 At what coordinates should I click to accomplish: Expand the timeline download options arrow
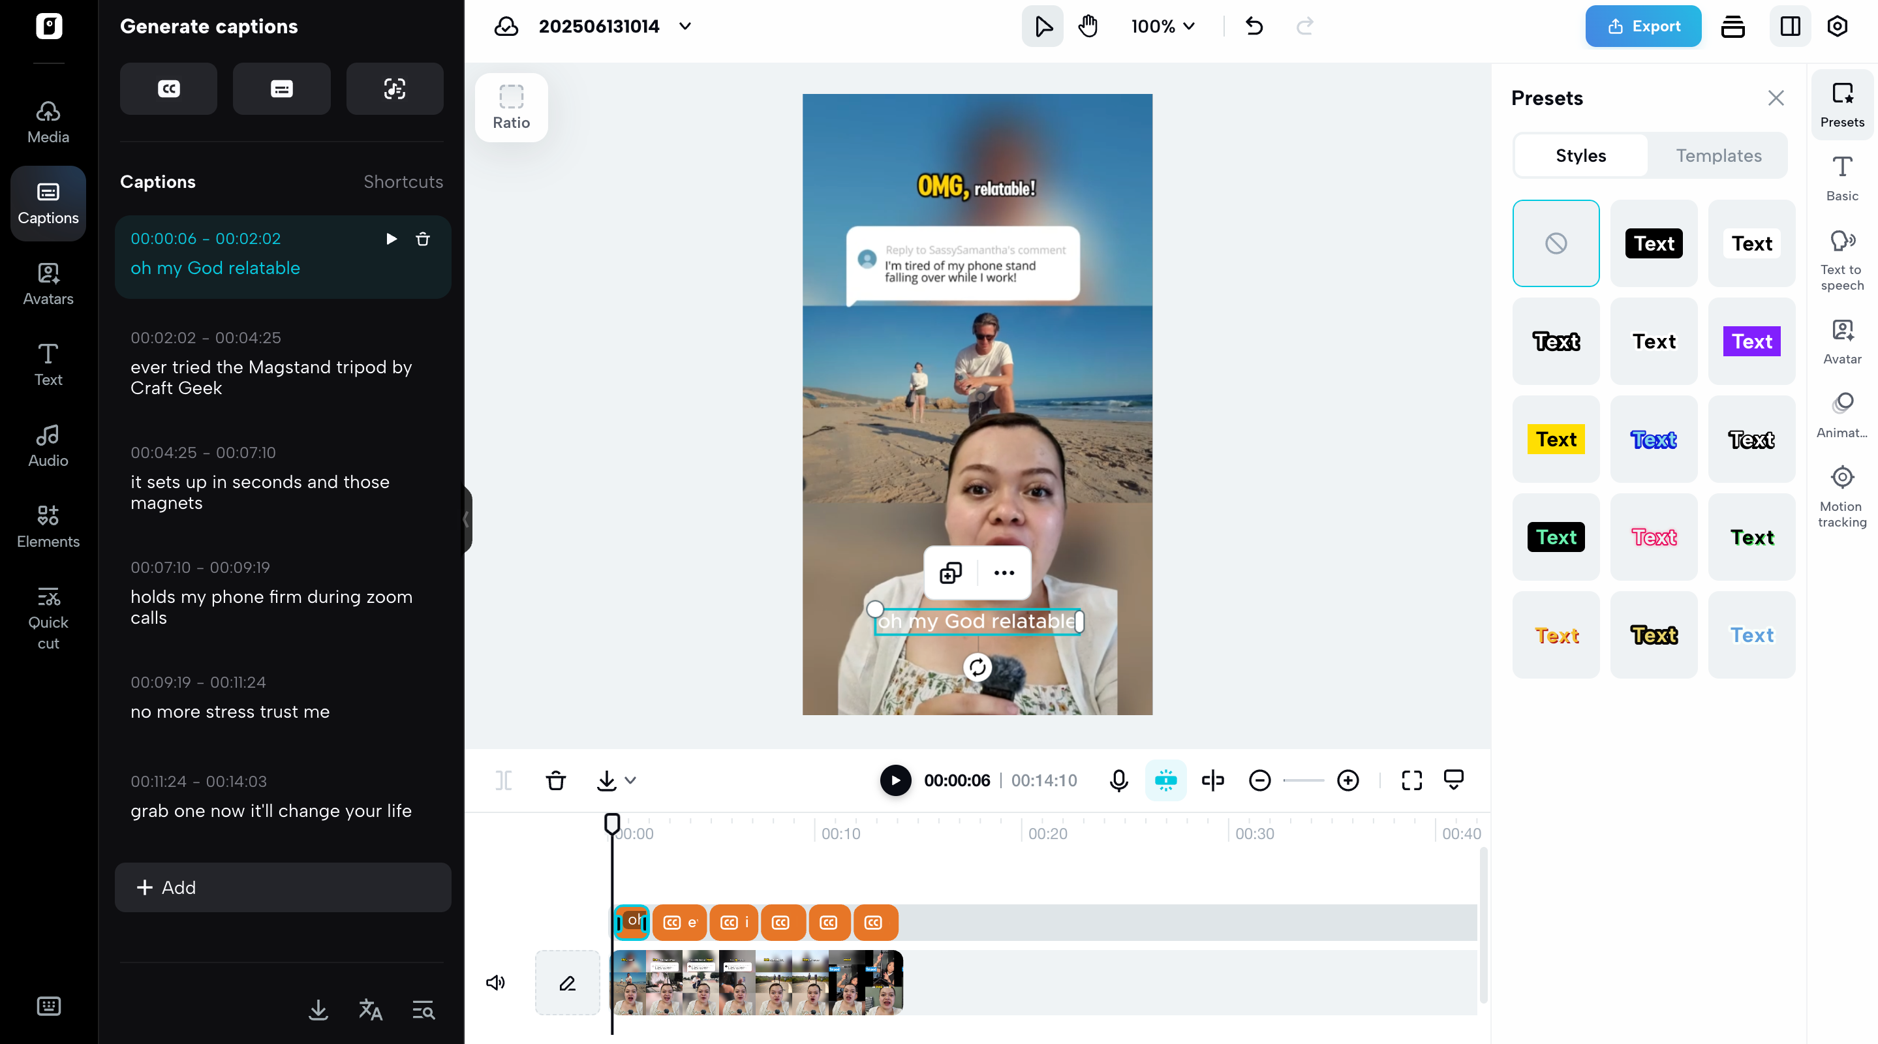[x=632, y=781]
